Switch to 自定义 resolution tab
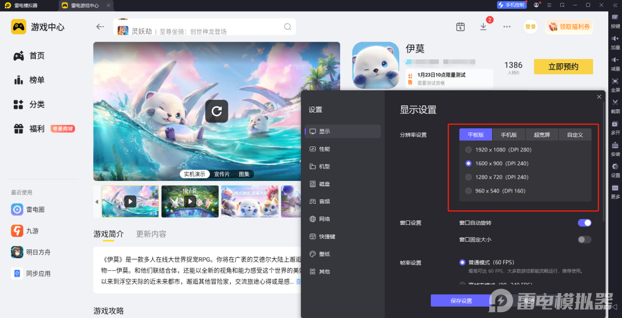The width and height of the screenshot is (622, 318). pyautogui.click(x=575, y=135)
